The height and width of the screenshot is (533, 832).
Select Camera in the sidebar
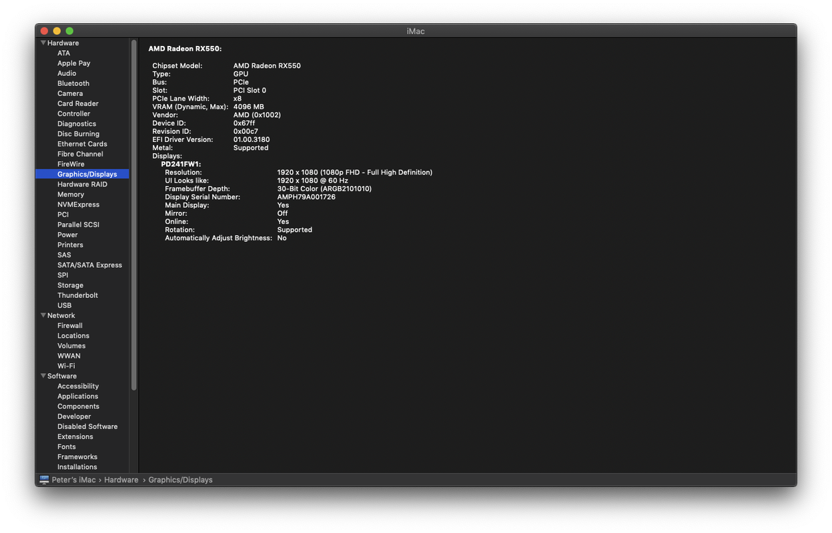coord(70,93)
